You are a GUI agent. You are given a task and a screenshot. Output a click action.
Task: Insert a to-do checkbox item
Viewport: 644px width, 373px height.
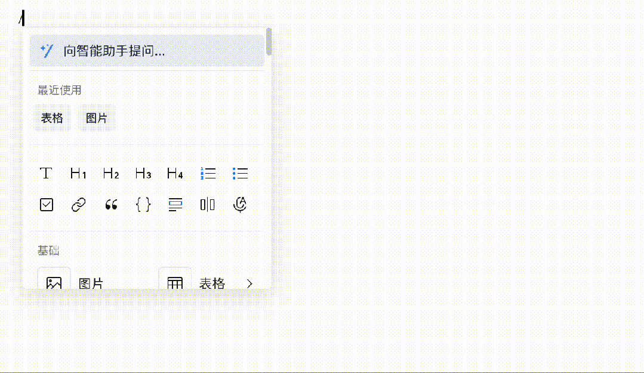pyautogui.click(x=47, y=205)
